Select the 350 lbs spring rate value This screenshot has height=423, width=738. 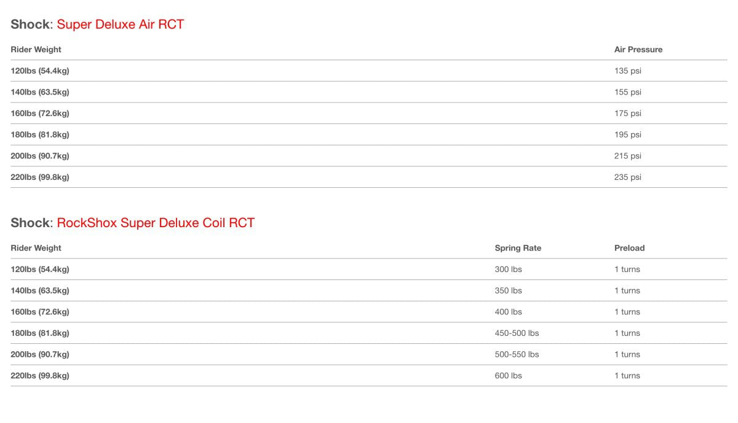pyautogui.click(x=508, y=290)
